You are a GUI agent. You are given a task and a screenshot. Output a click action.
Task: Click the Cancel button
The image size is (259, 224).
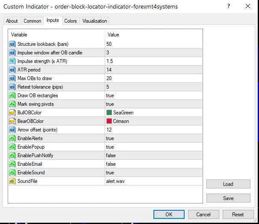[x=203, y=215]
